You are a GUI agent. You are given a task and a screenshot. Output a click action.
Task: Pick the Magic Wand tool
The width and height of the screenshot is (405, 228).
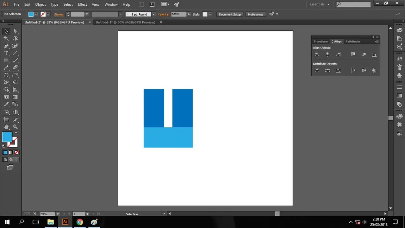pos(6,38)
